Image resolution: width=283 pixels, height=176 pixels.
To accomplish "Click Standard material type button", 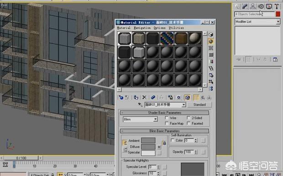I will click(199, 104).
